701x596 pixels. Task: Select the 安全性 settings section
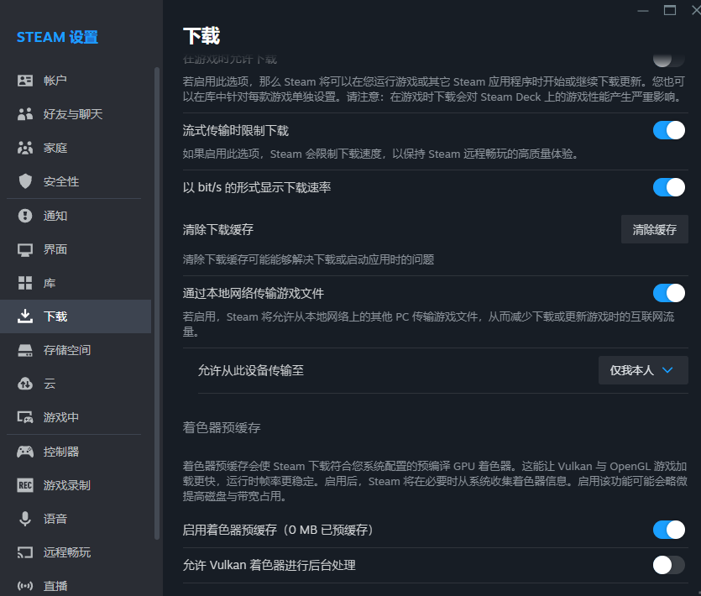coord(76,181)
